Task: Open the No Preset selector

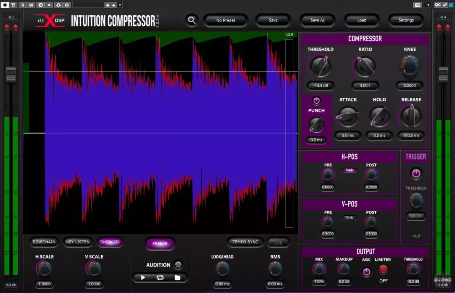Action: coord(226,20)
